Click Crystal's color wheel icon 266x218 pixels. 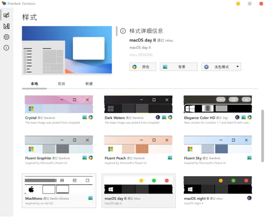click(91, 117)
